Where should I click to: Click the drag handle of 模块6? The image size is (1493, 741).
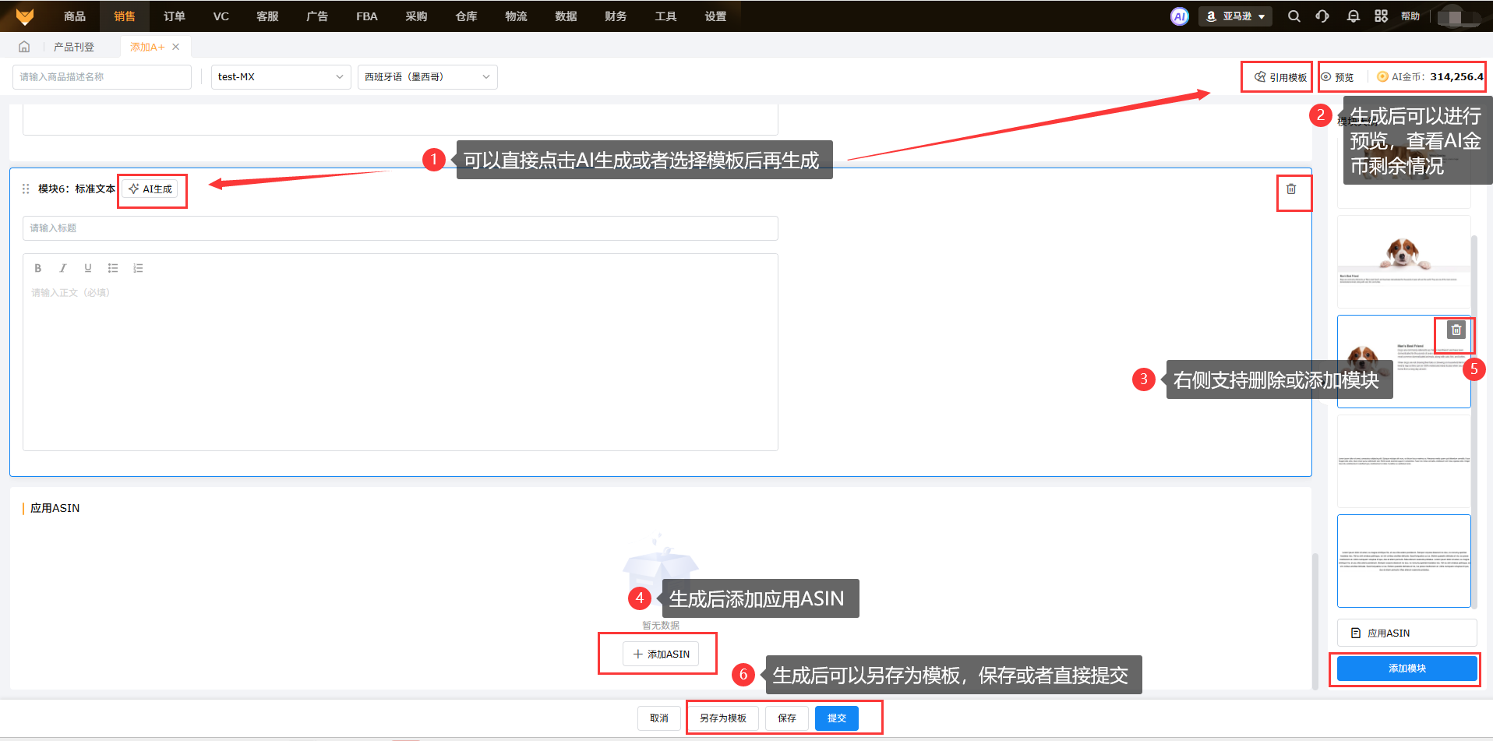(26, 189)
